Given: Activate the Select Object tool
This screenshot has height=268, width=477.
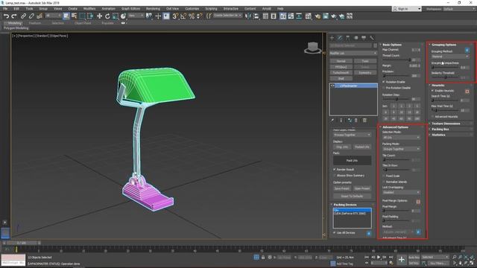Looking at the screenshot, I should (x=66, y=16).
